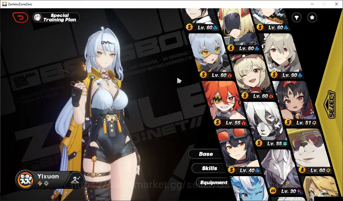Click the star favorites icon
The width and height of the screenshot is (343, 201).
pyautogui.click(x=312, y=18)
